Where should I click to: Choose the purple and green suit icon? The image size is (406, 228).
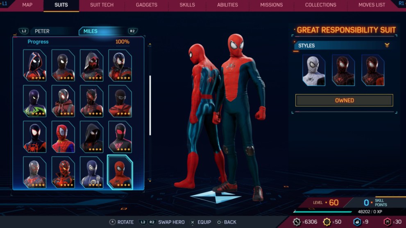35,101
